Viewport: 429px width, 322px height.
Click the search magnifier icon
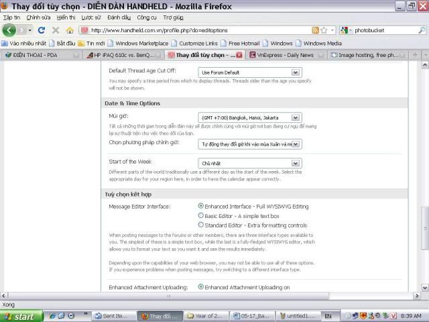(422, 30)
